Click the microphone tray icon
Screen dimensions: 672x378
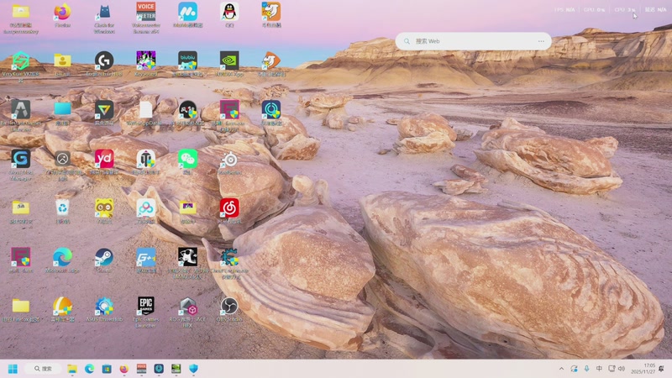586,369
